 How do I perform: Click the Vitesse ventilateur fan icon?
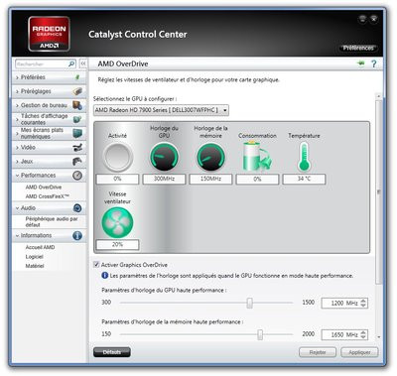pyautogui.click(x=117, y=222)
